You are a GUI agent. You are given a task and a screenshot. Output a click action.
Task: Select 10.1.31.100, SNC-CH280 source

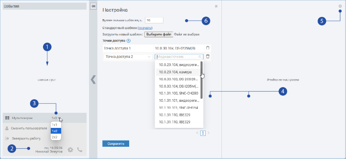click(x=178, y=93)
